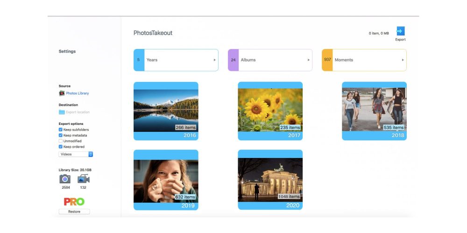The width and height of the screenshot is (467, 233).
Task: Disable the Keep metadata checkbox
Action: [x=61, y=135]
